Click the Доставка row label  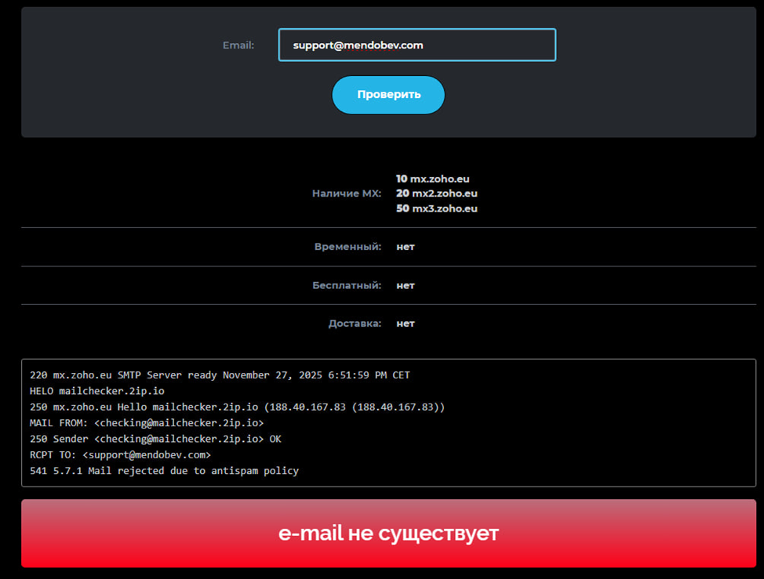(355, 324)
